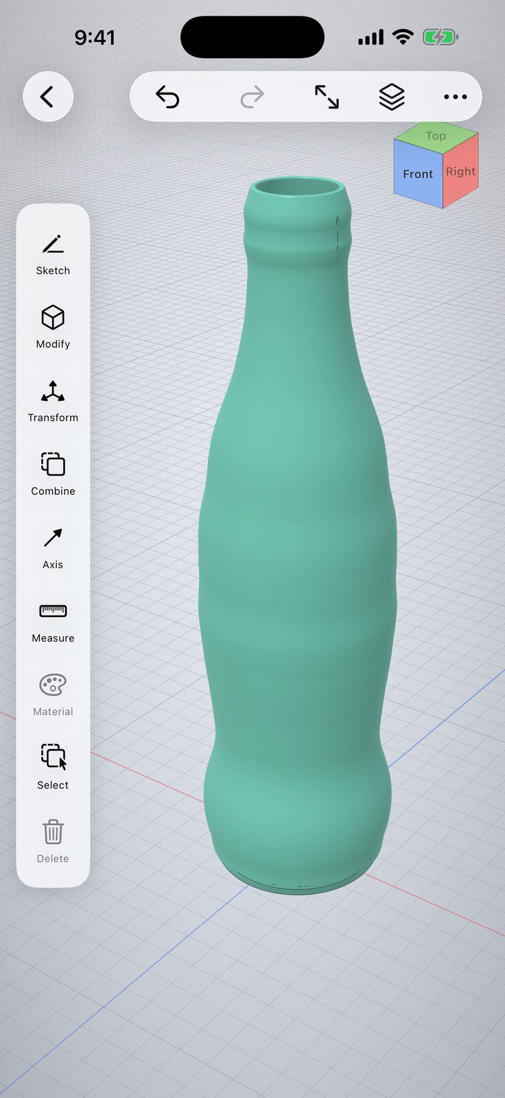The height and width of the screenshot is (1098, 505).
Task: Tap the 9:41 clock in status bar
Action: 95,37
